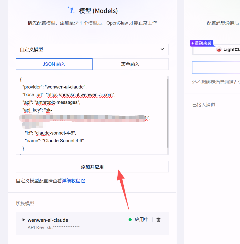Focus the empty input box in right panel

216,68
